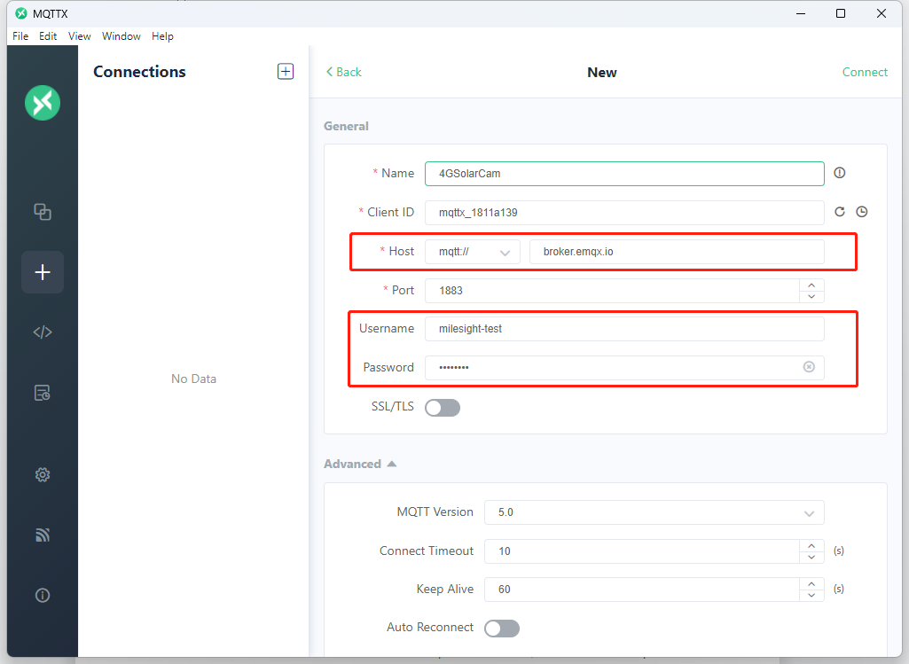This screenshot has width=909, height=664.
Task: Open the Help menu
Action: 162,36
